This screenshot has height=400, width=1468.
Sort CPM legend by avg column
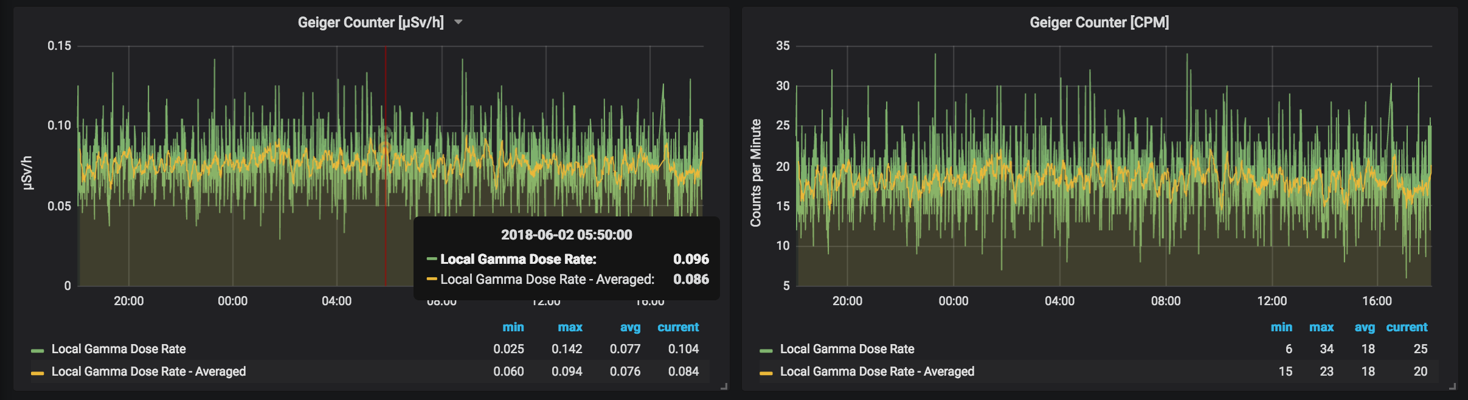click(x=1365, y=327)
